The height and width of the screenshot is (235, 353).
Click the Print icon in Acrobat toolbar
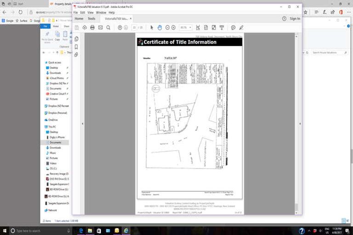[92, 28]
